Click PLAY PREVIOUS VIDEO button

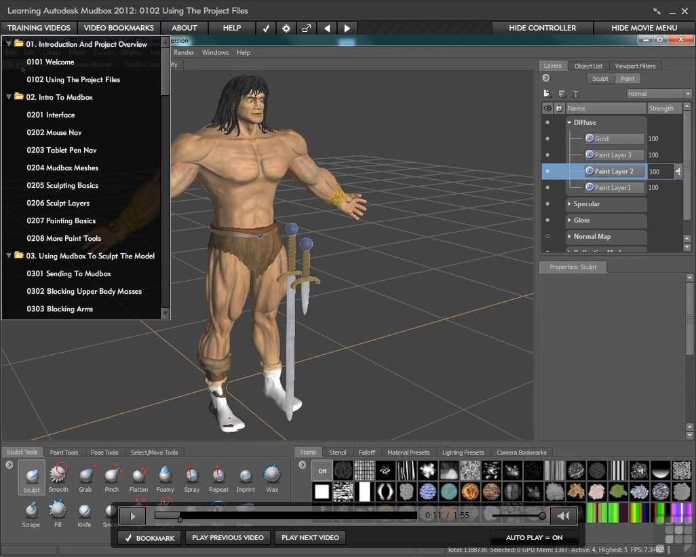tap(228, 537)
